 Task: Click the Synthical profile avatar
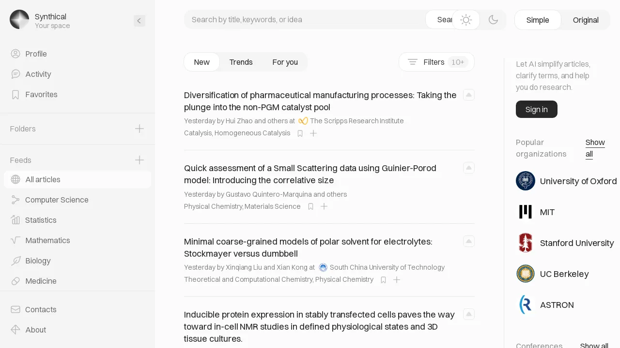click(19, 19)
